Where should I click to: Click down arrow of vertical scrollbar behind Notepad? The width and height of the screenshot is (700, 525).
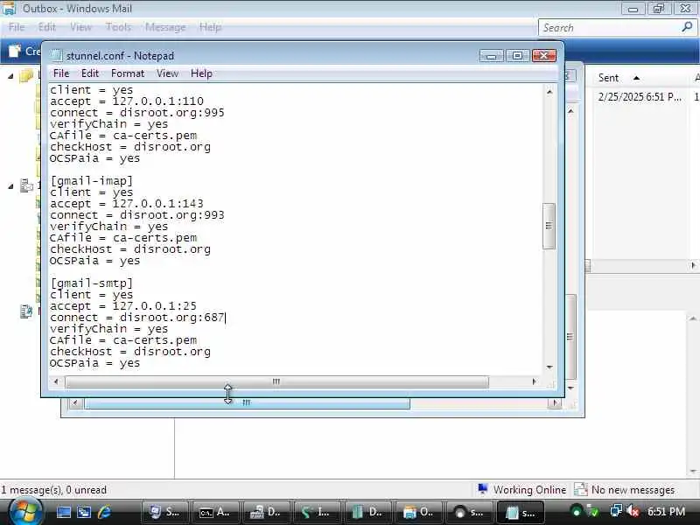570,388
